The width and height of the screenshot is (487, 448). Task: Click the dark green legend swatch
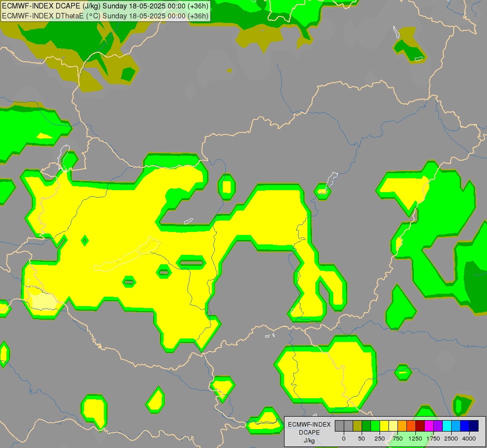click(x=366, y=426)
